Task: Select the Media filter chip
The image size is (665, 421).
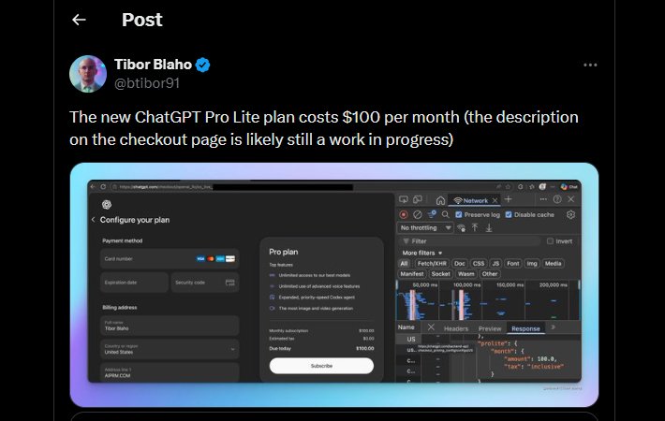Action: click(x=553, y=264)
